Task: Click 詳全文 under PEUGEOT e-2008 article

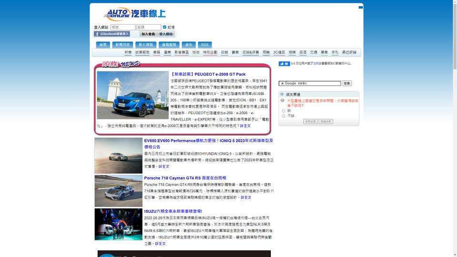Action: point(246,126)
